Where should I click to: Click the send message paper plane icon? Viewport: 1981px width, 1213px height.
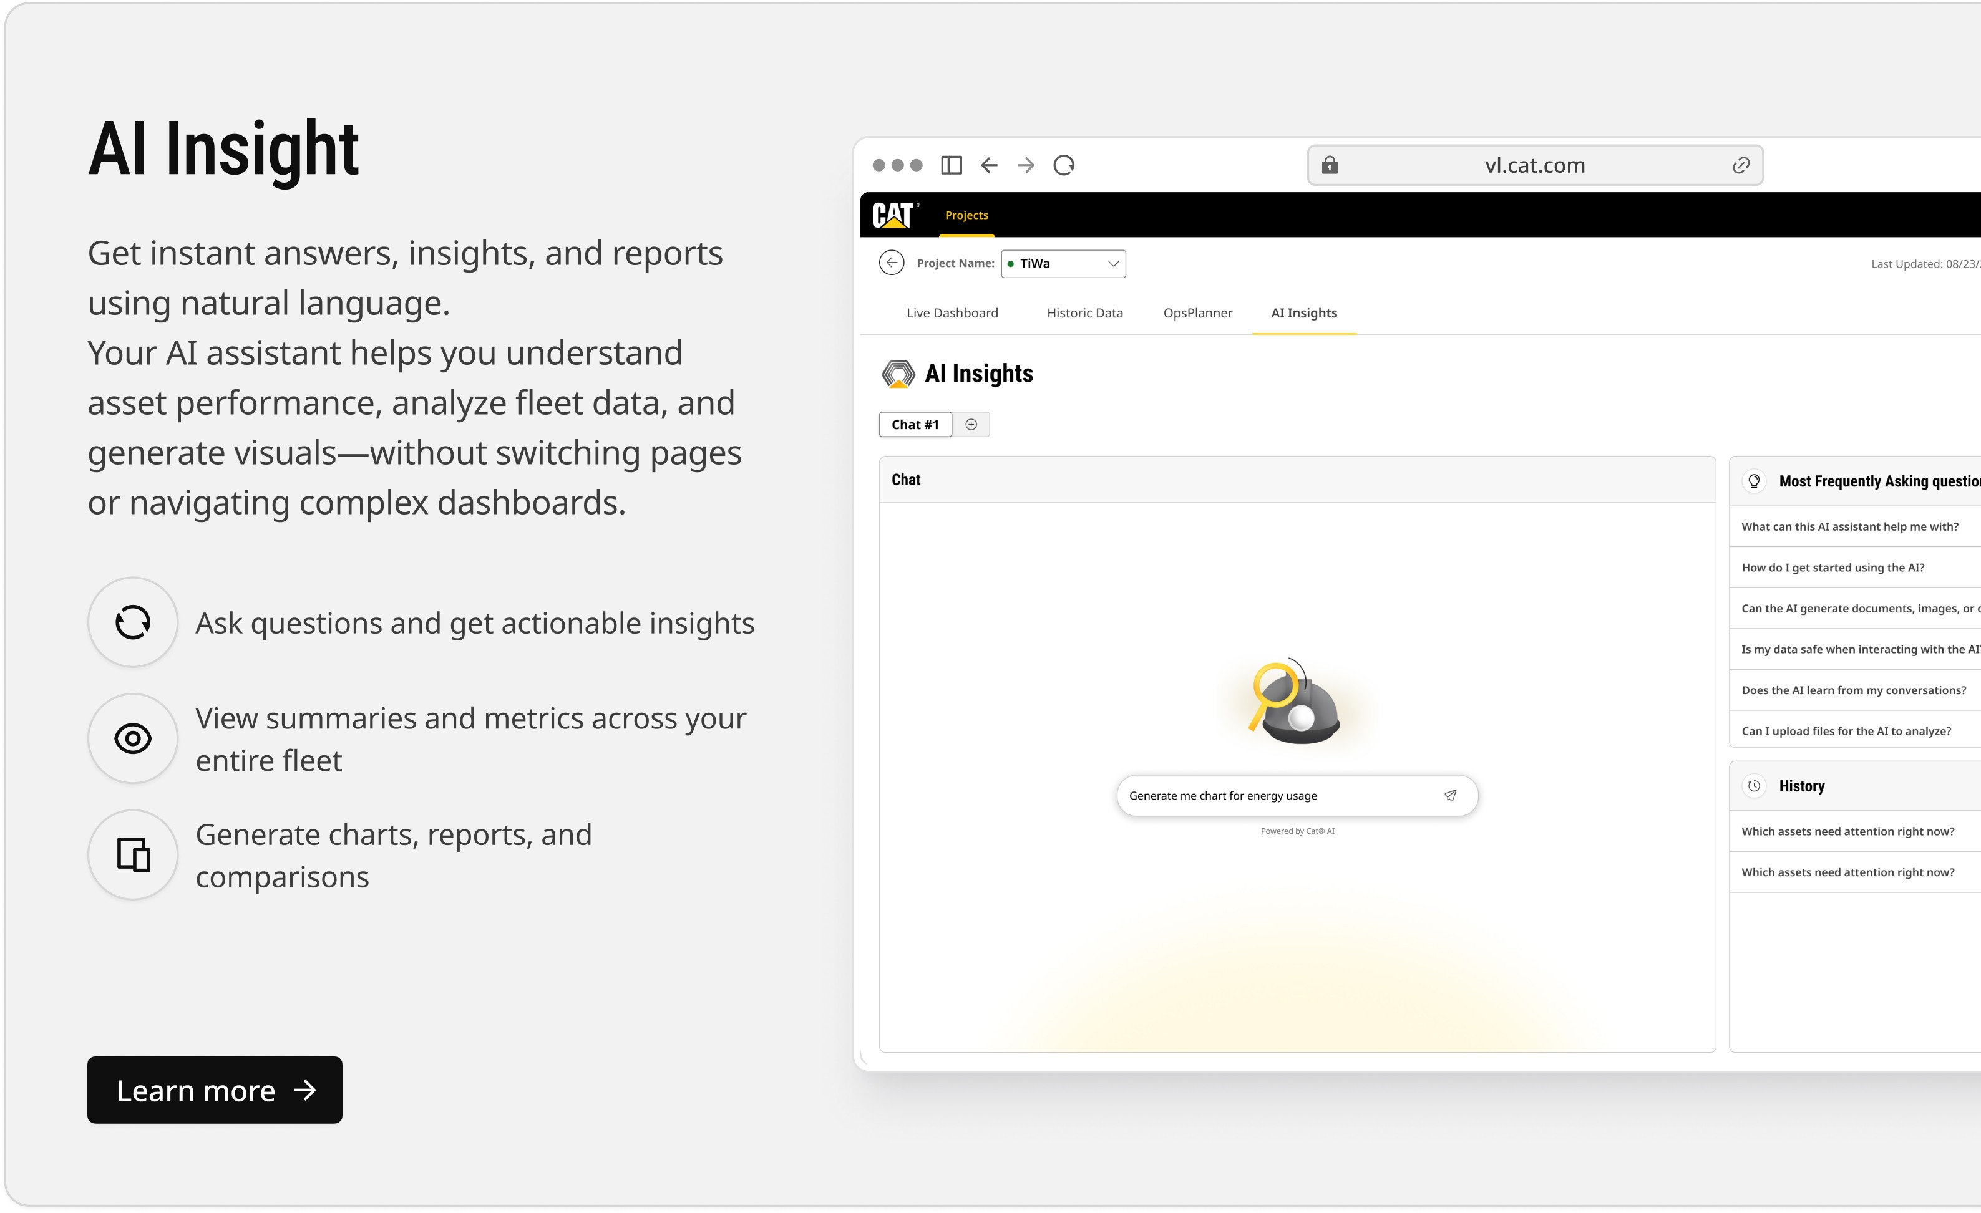coord(1451,796)
